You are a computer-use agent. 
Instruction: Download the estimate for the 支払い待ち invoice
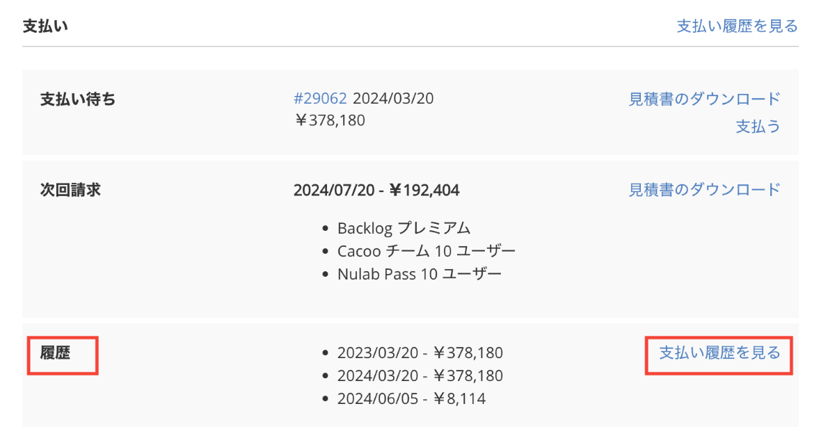pos(704,99)
